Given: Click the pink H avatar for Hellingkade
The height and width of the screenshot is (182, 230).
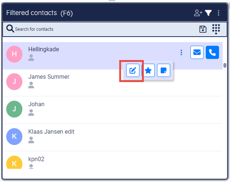Looking at the screenshot, I should click(x=14, y=54).
